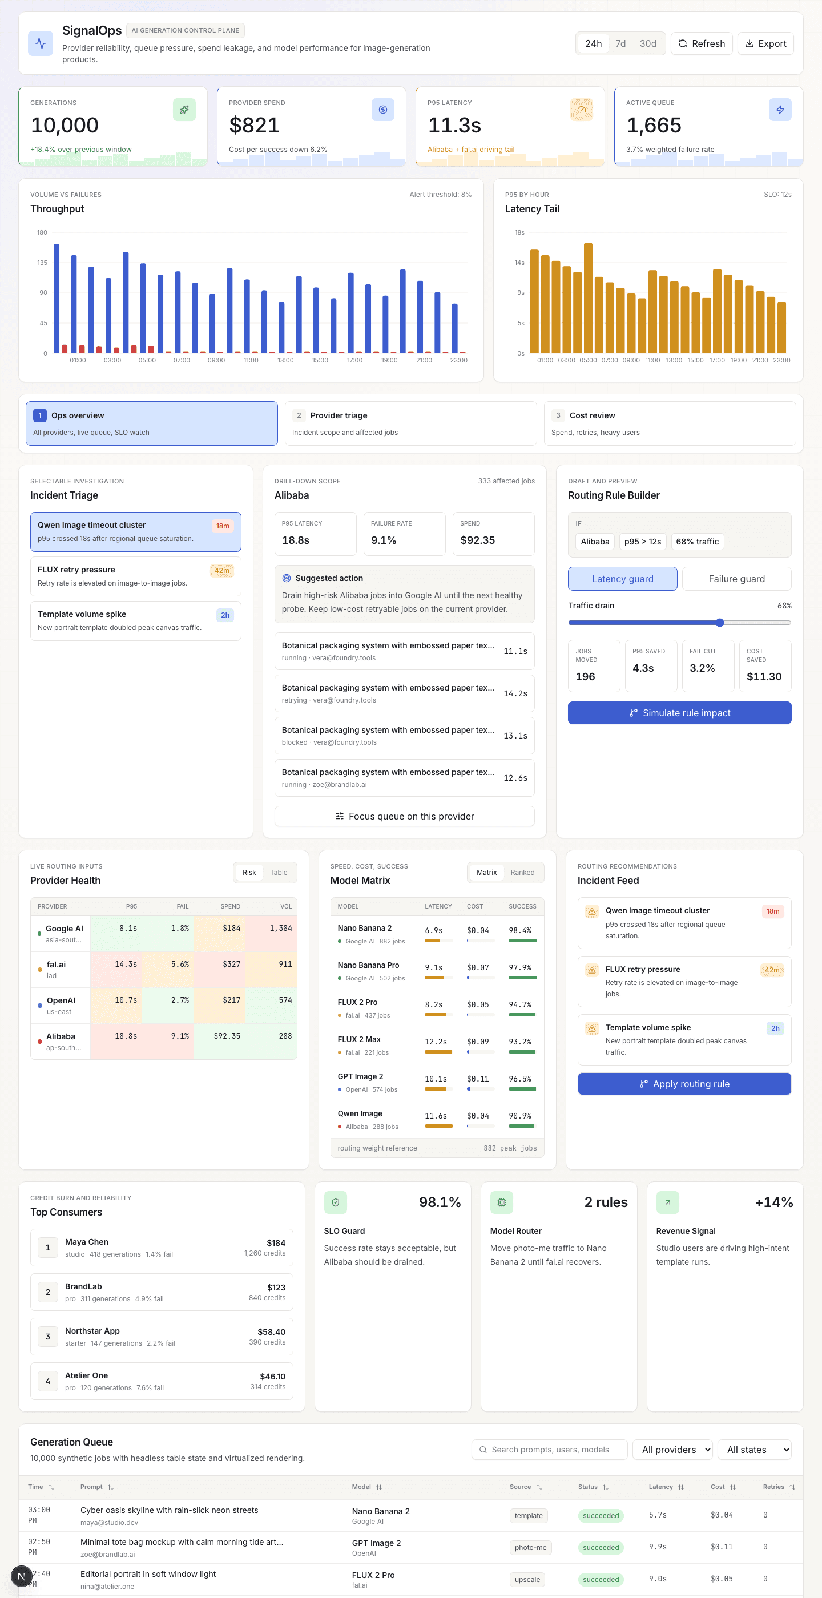The height and width of the screenshot is (1598, 822).
Task: Click the SignalOps pulse logo icon
Action: 41,43
